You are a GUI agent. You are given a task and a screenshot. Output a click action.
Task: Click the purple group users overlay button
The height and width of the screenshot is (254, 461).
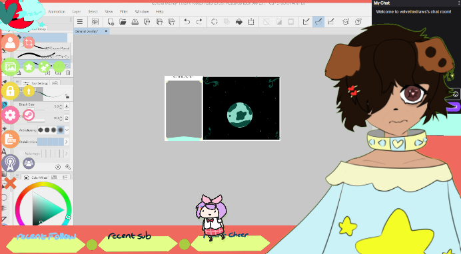tap(29, 164)
